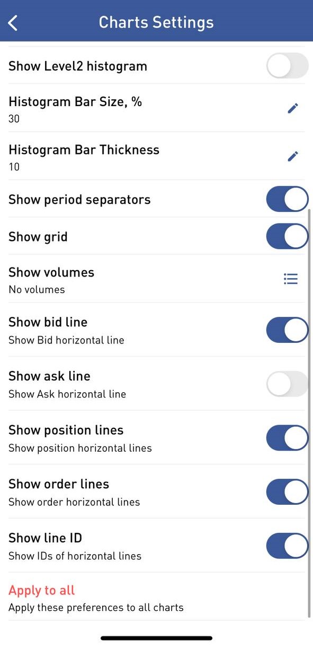Disable Show order lines switch
Viewport: 313px width, 647px height.
pos(287,492)
